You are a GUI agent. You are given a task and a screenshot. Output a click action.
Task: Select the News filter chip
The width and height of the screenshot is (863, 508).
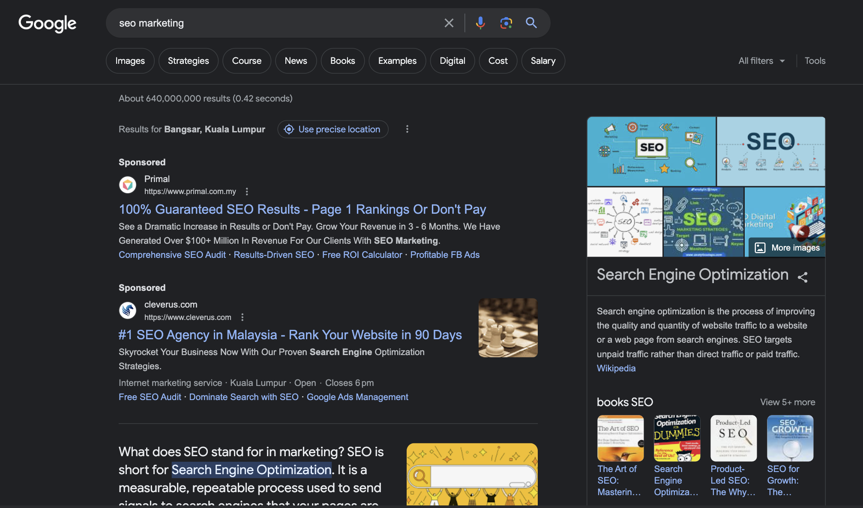[x=296, y=61]
